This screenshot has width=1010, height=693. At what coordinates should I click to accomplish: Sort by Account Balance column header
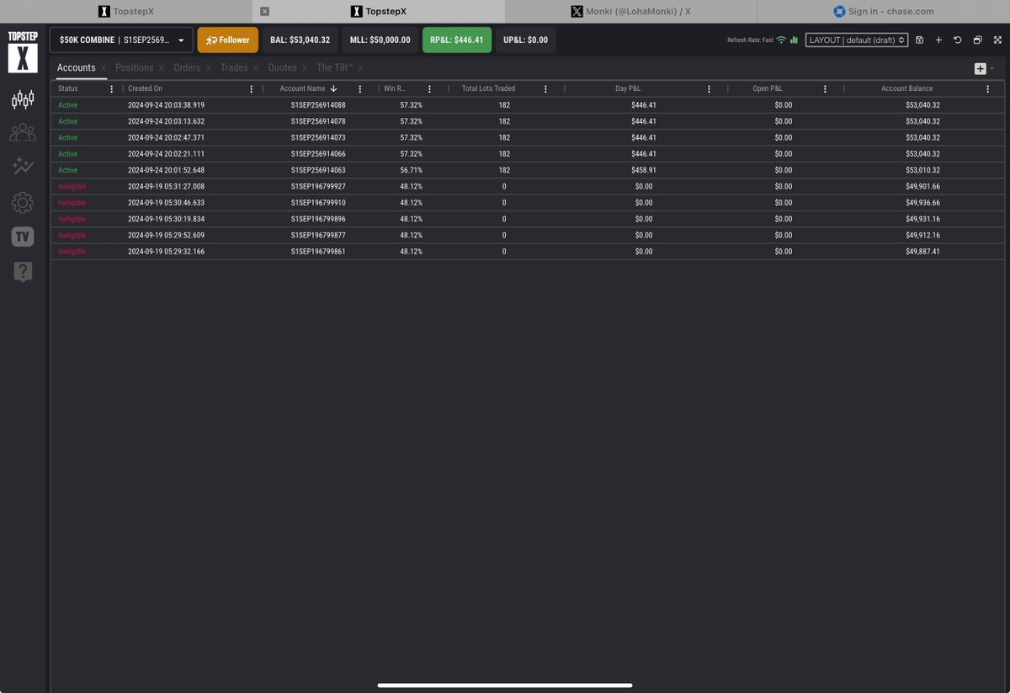[907, 88]
